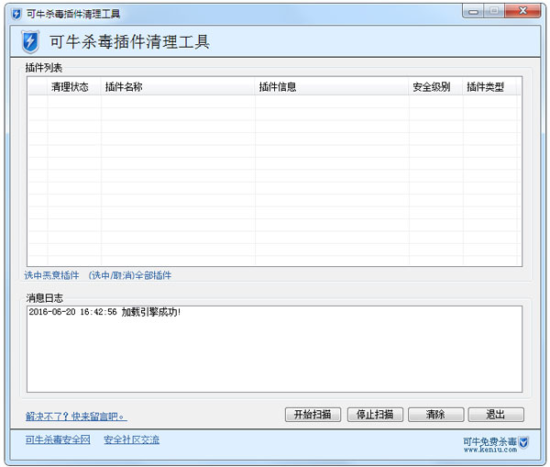
Task: Click the 退出 button to exit
Action: click(x=496, y=415)
